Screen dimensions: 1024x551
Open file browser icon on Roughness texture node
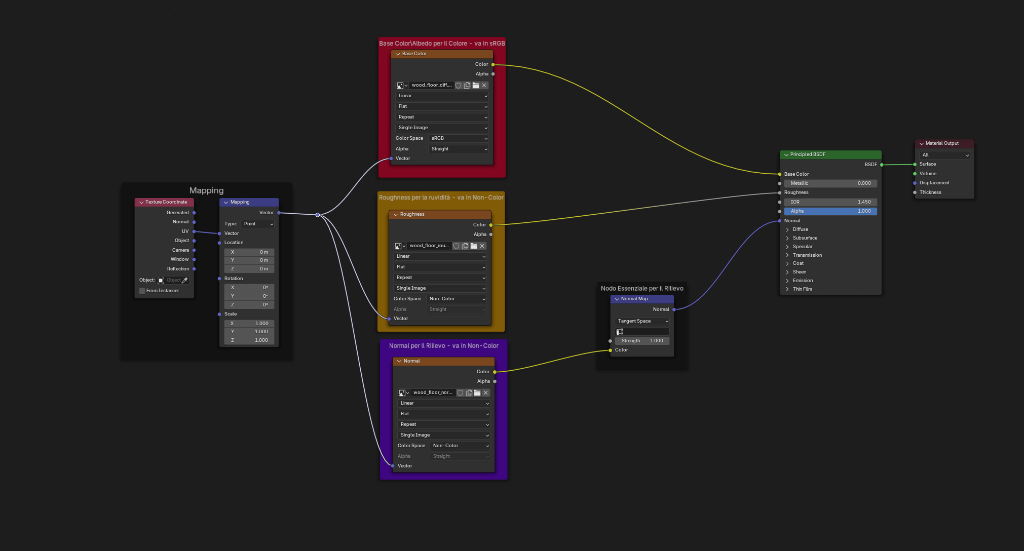pos(473,246)
